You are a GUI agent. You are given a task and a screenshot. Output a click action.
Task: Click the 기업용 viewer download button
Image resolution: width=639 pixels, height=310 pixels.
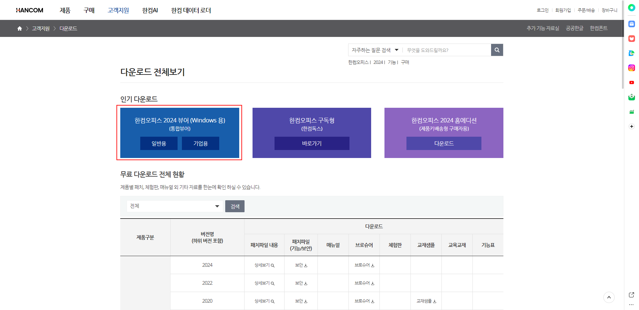(201, 143)
